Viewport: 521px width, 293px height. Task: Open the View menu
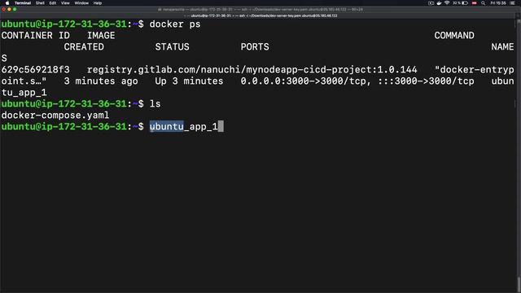pyautogui.click(x=65, y=3)
